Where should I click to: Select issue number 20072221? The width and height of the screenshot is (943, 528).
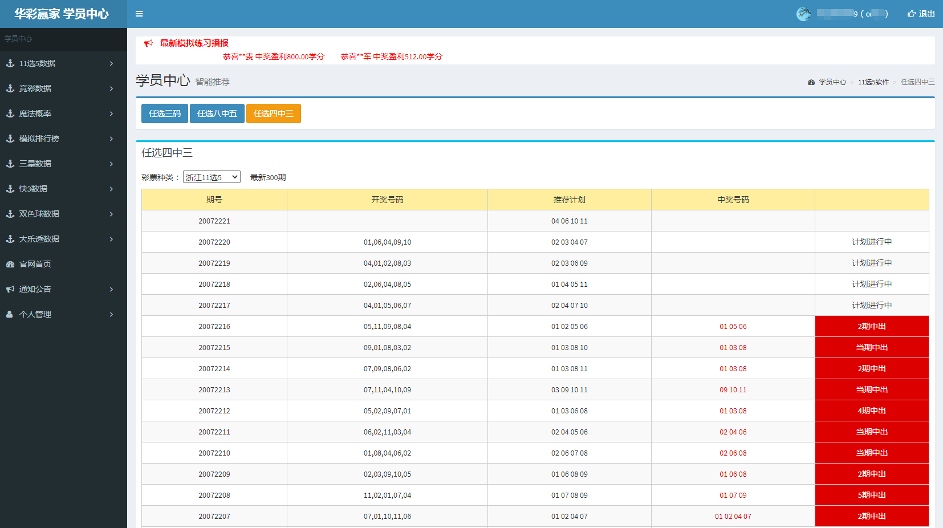coord(214,221)
